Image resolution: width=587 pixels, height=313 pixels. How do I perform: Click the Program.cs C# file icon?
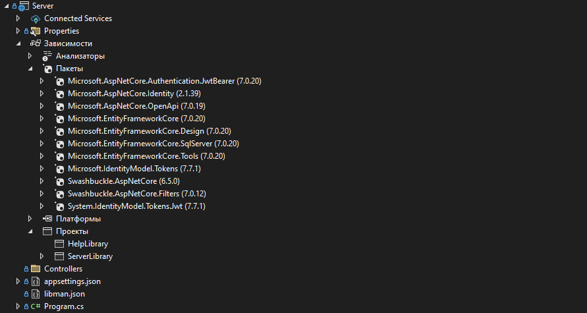[36, 306]
